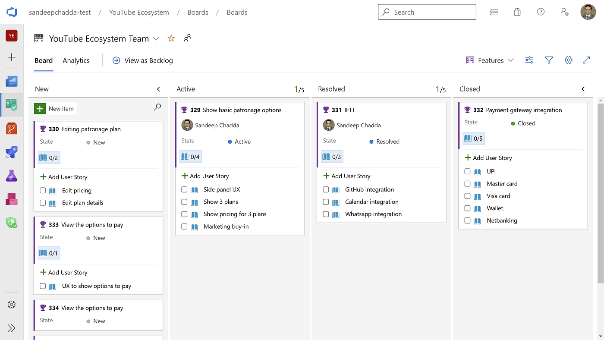Collapse the New column with its chevron
This screenshot has width=604, height=340.
click(158, 89)
